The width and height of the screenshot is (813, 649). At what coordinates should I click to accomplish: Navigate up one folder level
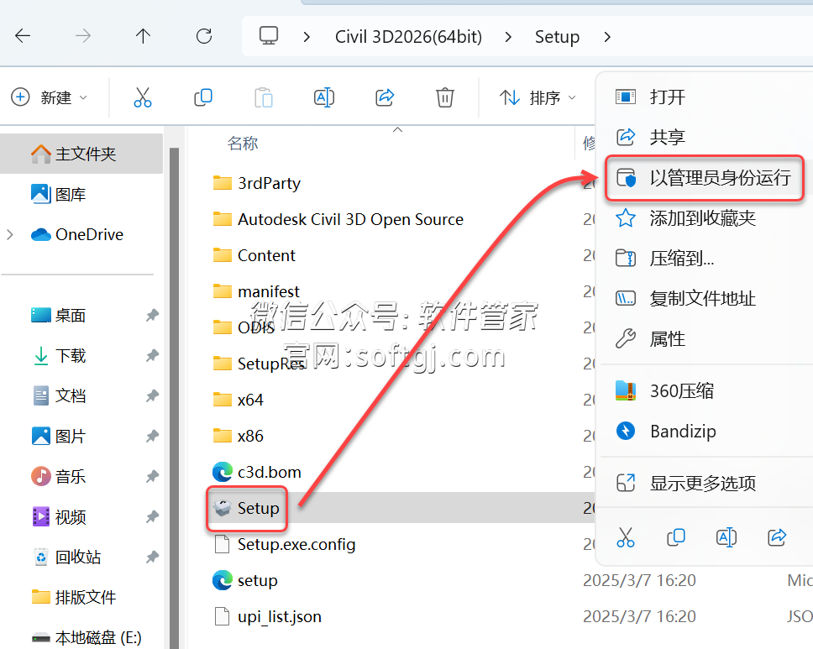click(143, 36)
